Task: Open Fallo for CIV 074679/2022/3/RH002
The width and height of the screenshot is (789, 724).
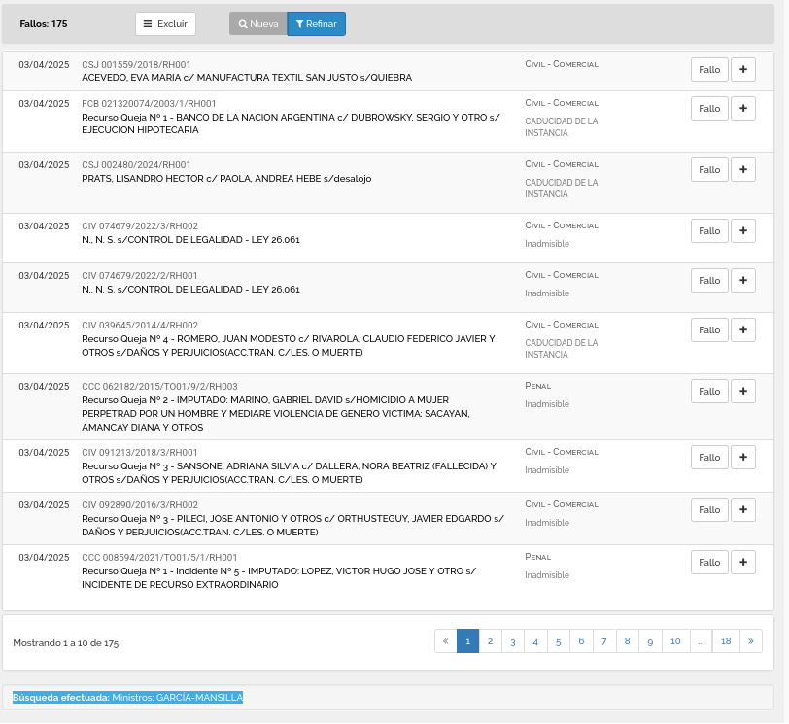Action: point(709,231)
